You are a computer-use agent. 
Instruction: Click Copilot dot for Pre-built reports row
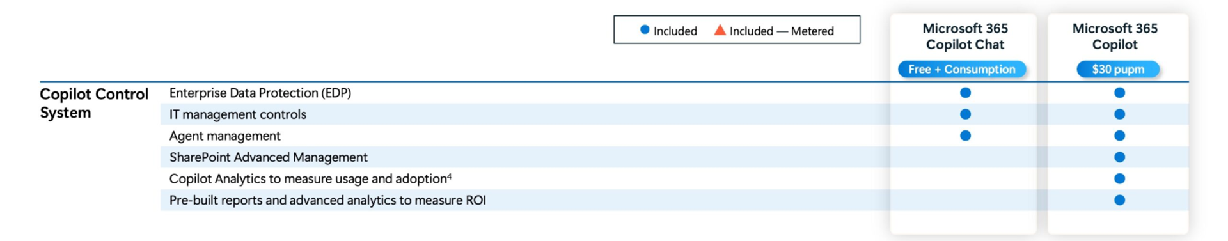click(1119, 200)
